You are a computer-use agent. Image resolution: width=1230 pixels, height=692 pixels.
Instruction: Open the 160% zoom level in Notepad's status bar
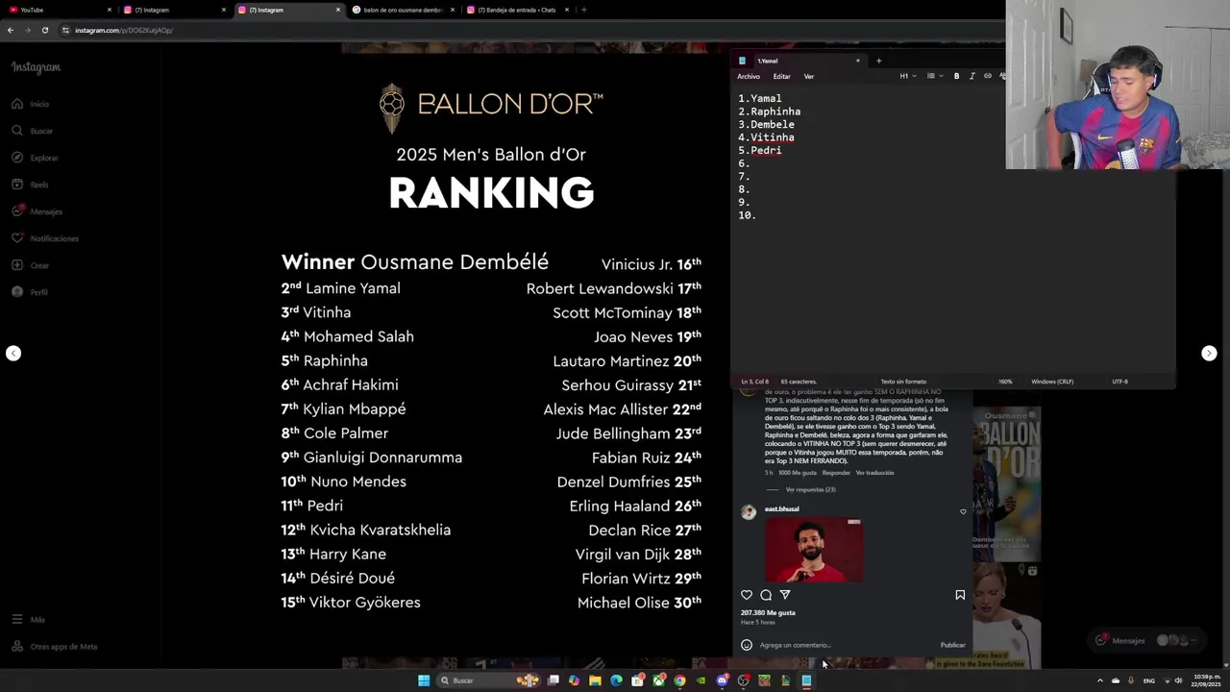point(1005,382)
